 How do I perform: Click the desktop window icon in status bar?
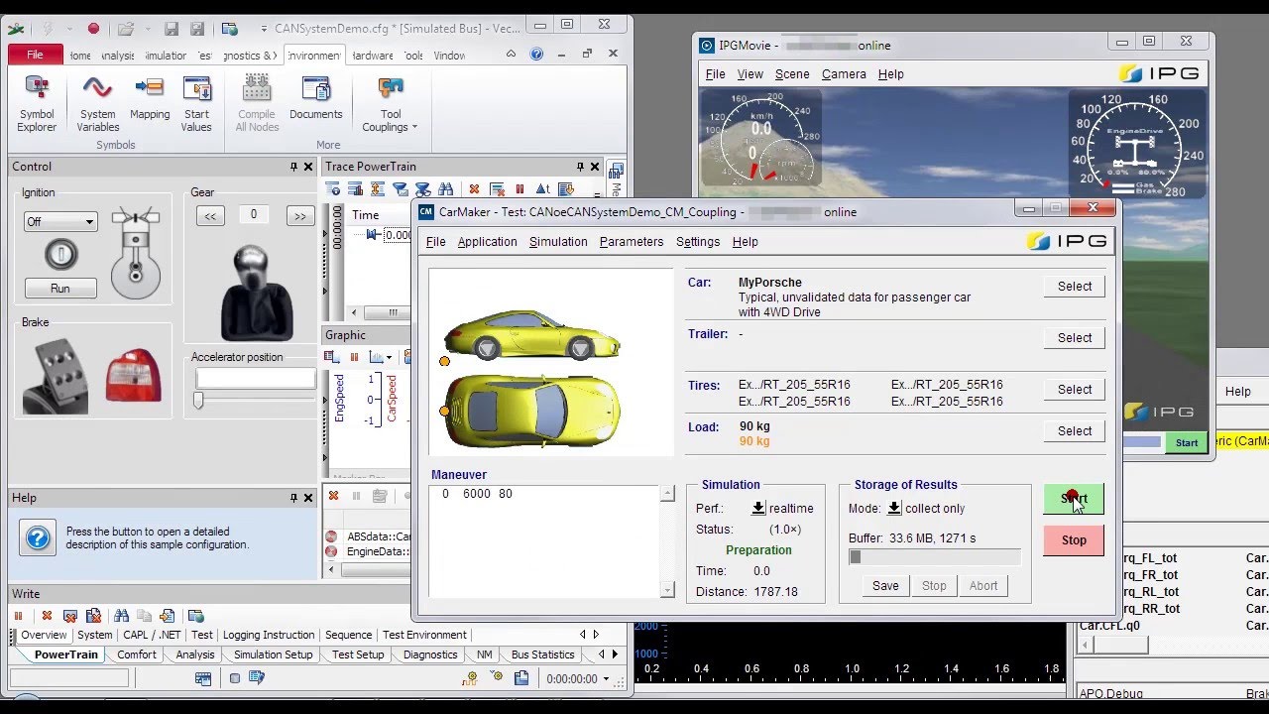(x=203, y=678)
